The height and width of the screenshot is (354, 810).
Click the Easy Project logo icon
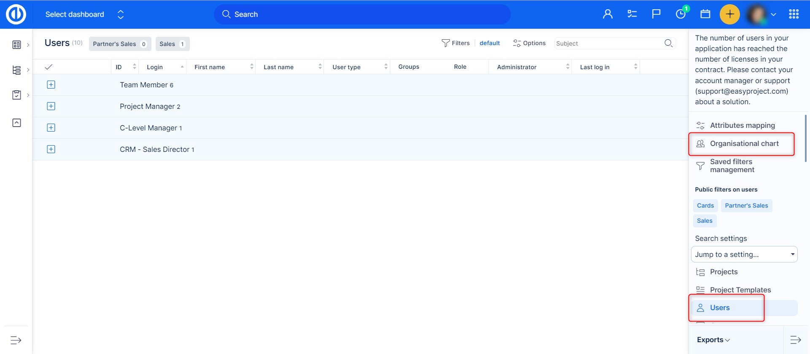tap(16, 14)
